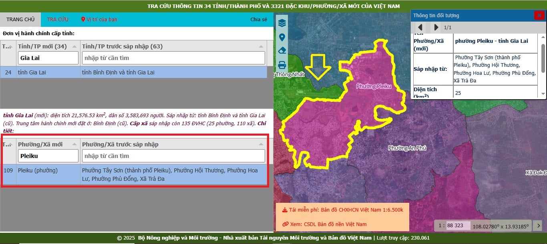Focus the ward filter containing Pleiku
The height and width of the screenshot is (244, 547).
[x=48, y=156]
